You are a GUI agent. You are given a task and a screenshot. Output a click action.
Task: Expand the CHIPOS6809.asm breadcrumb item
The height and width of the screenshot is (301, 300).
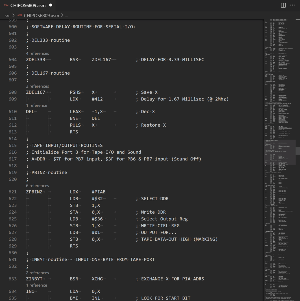[x=41, y=16]
